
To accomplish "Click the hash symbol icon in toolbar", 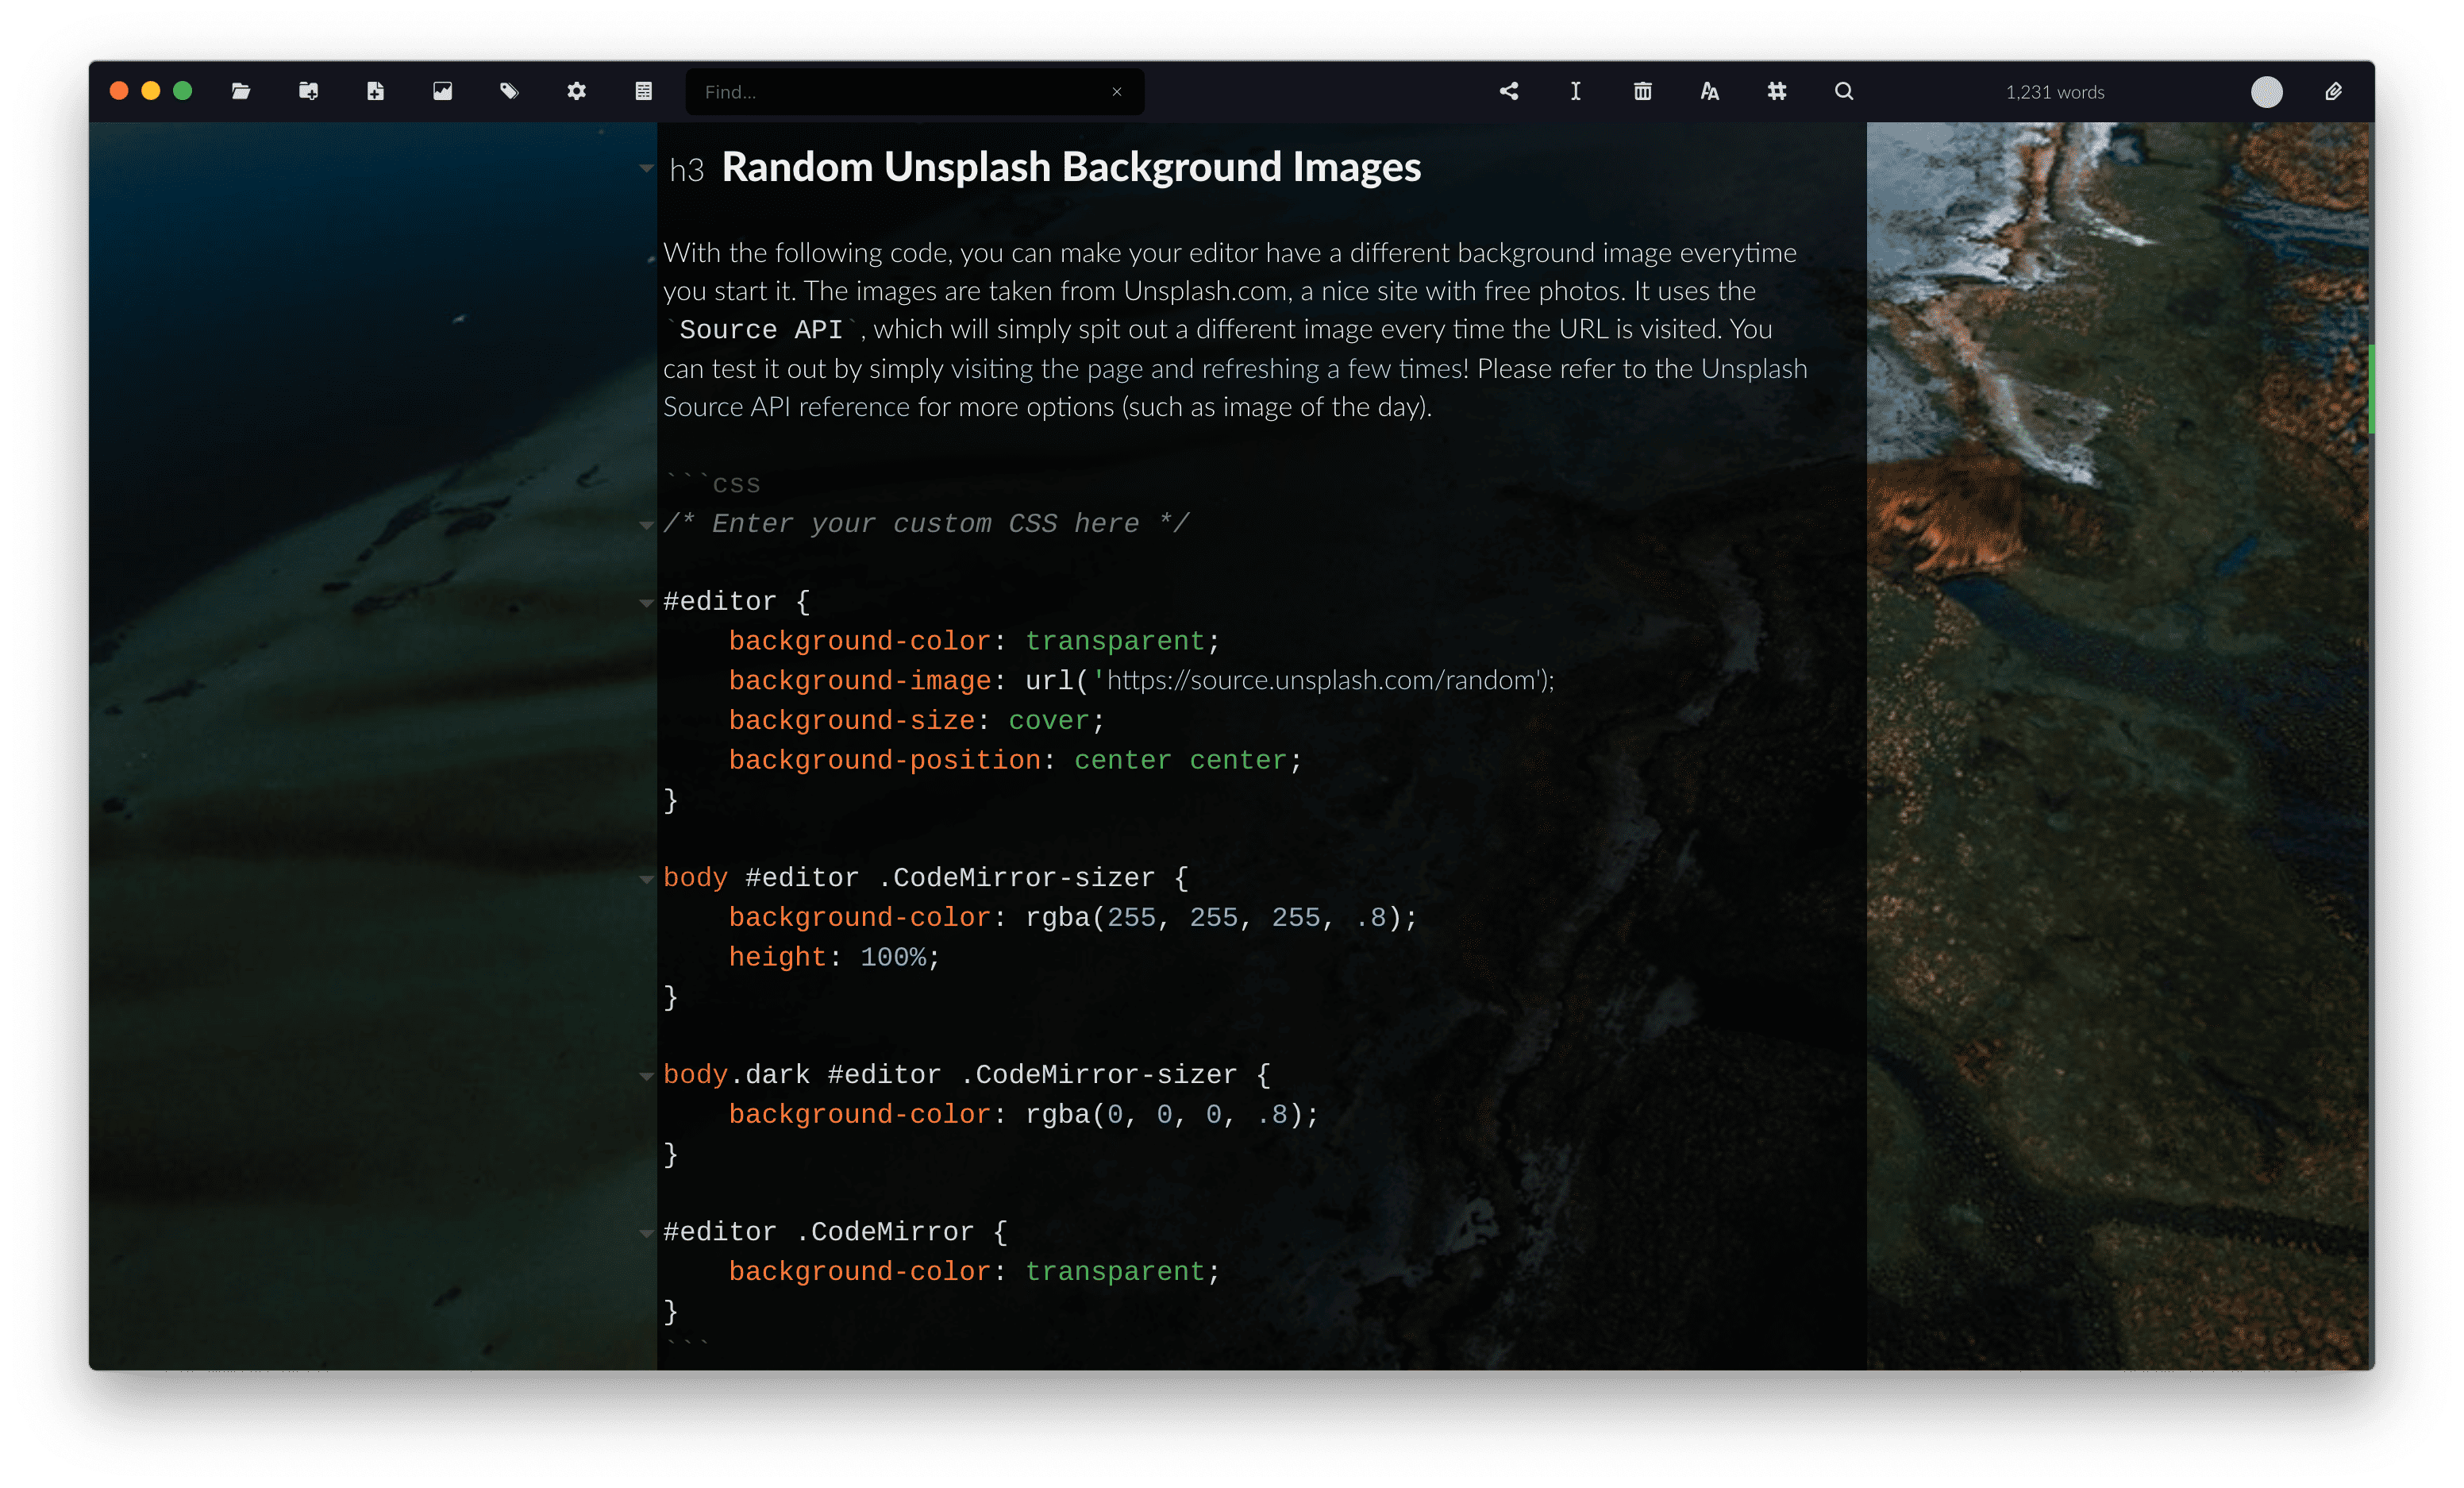I will coord(1776,91).
